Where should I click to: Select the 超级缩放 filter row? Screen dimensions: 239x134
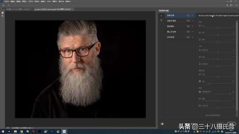click(x=180, y=26)
